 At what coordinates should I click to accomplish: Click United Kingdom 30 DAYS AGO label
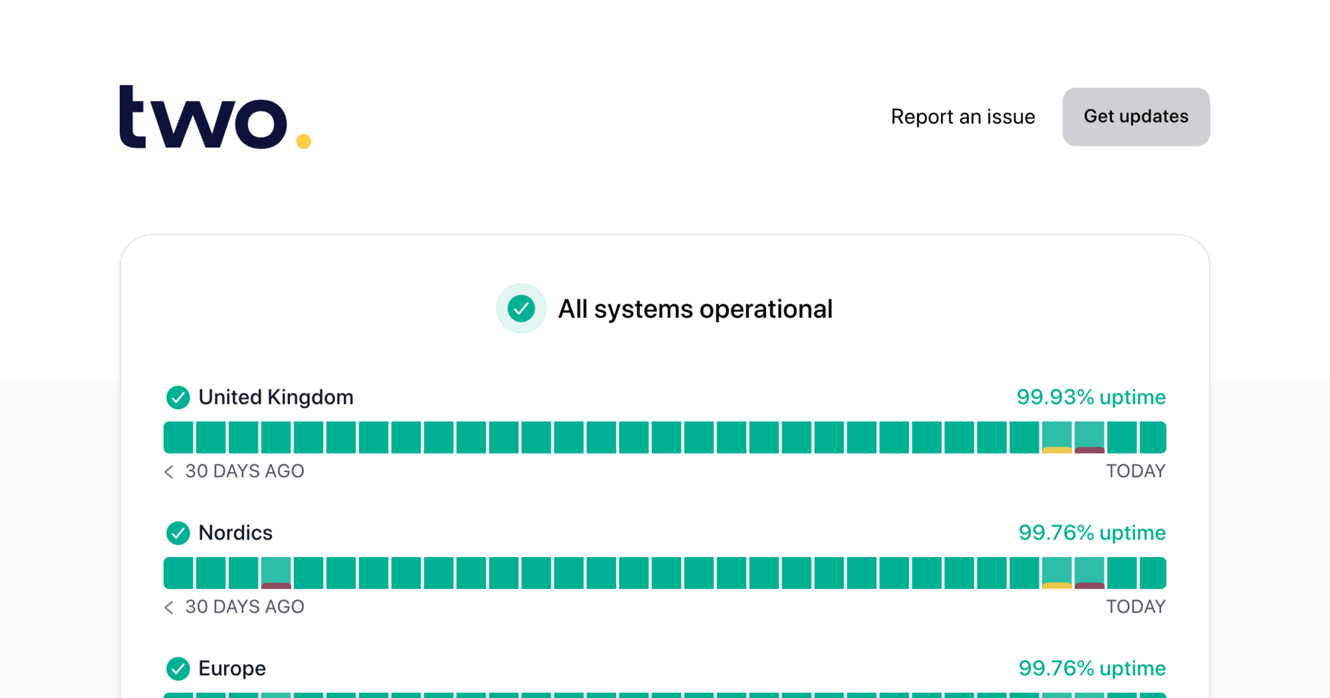point(244,471)
